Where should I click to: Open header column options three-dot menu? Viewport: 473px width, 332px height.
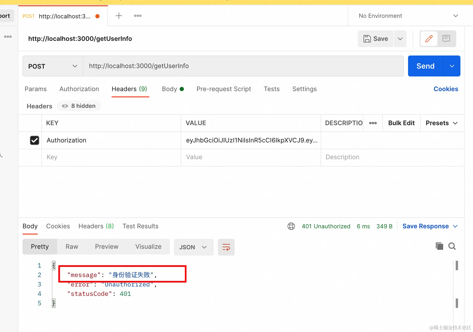coord(373,123)
